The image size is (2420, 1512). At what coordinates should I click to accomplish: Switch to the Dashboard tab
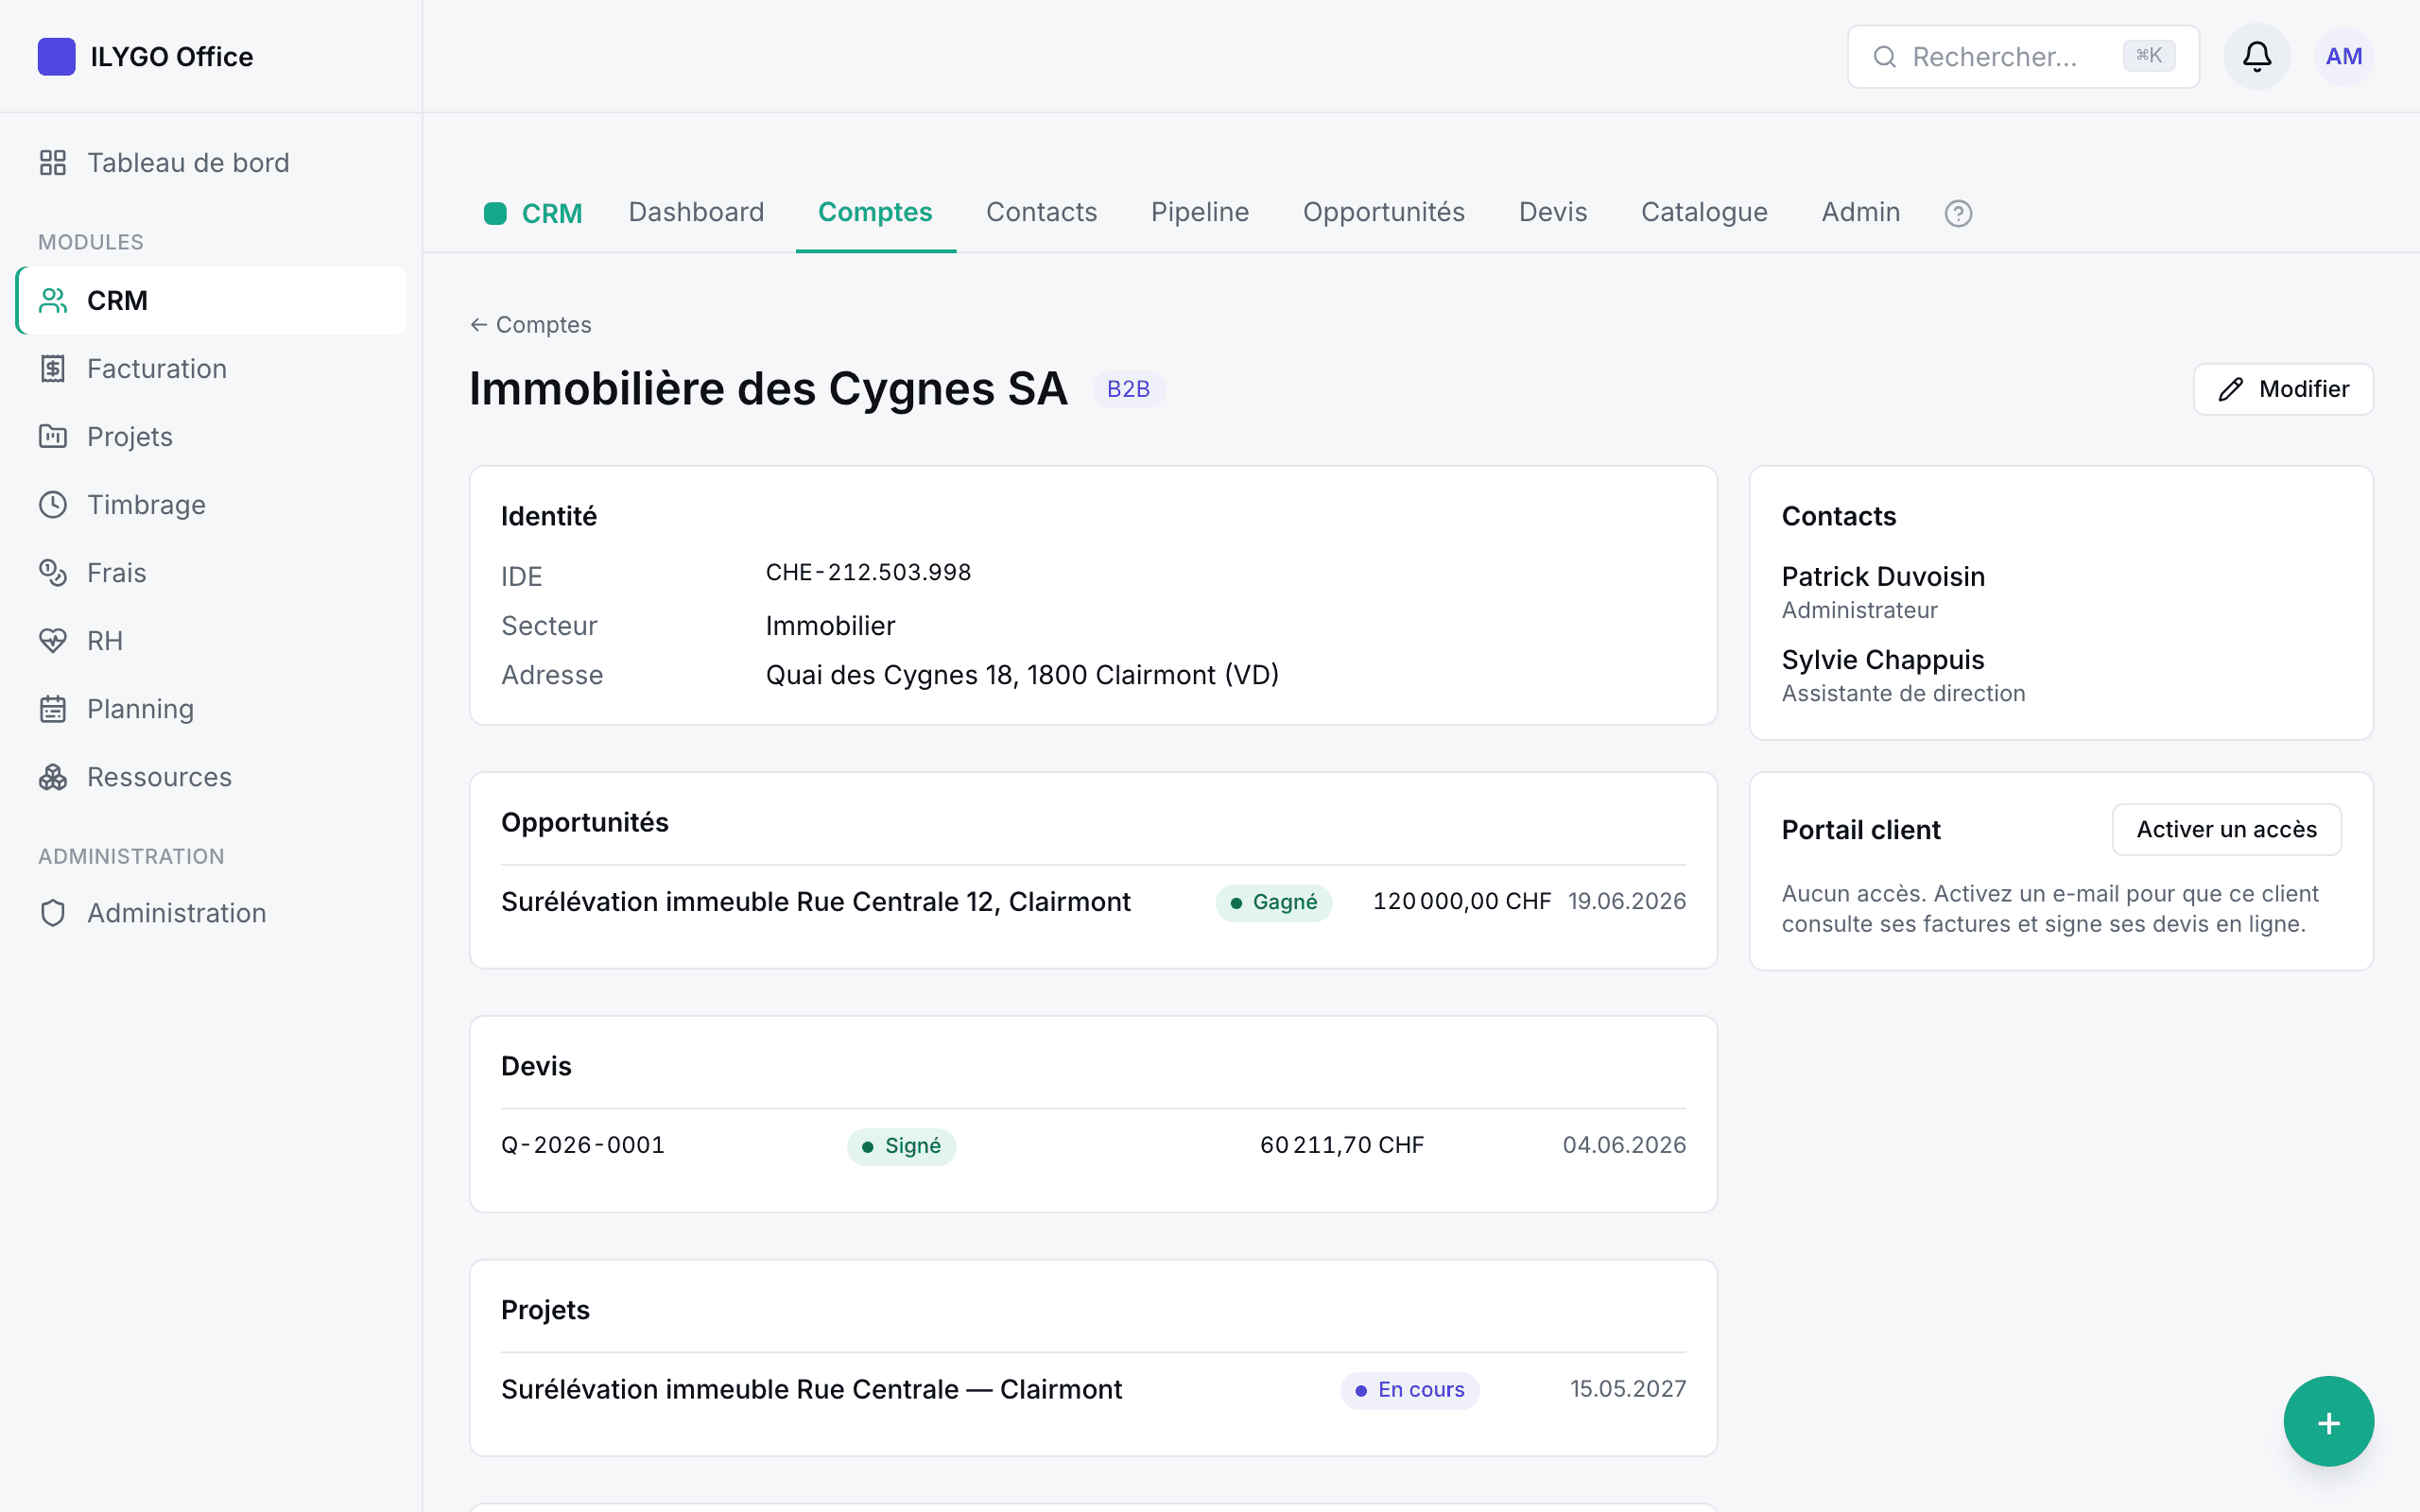click(696, 212)
